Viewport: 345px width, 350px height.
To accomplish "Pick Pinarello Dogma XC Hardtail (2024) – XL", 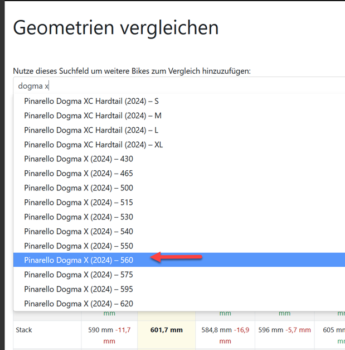I will tap(93, 145).
